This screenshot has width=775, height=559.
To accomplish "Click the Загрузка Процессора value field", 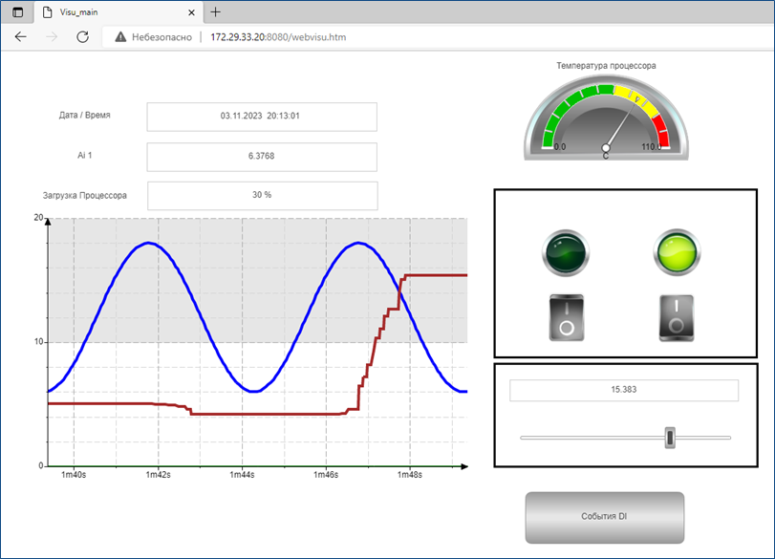I will pos(261,195).
